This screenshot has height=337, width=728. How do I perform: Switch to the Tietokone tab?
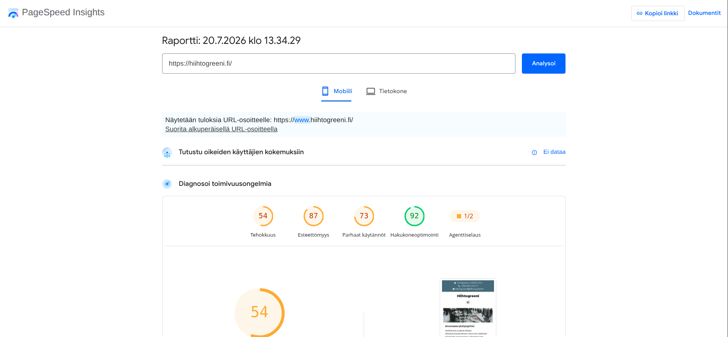tap(387, 91)
